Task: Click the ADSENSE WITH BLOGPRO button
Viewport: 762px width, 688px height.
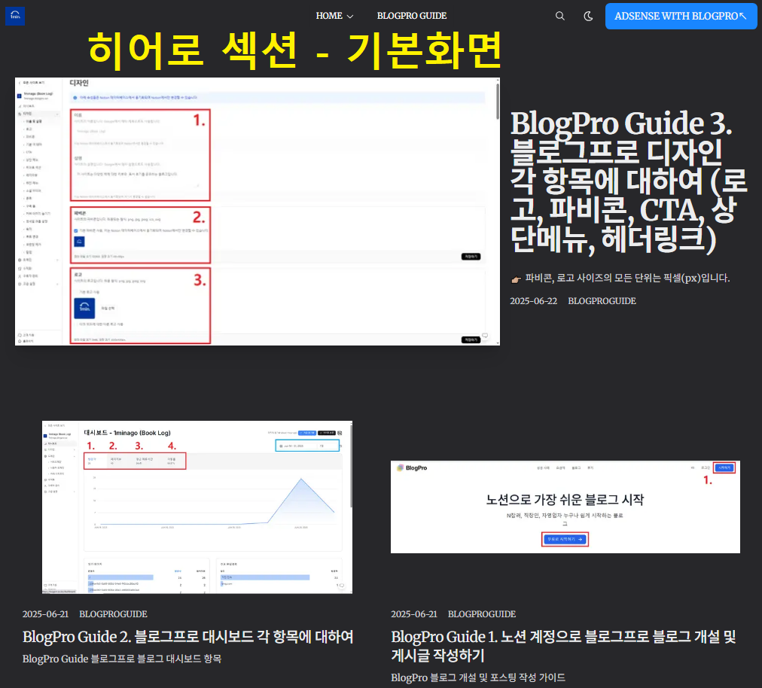Action: click(681, 16)
